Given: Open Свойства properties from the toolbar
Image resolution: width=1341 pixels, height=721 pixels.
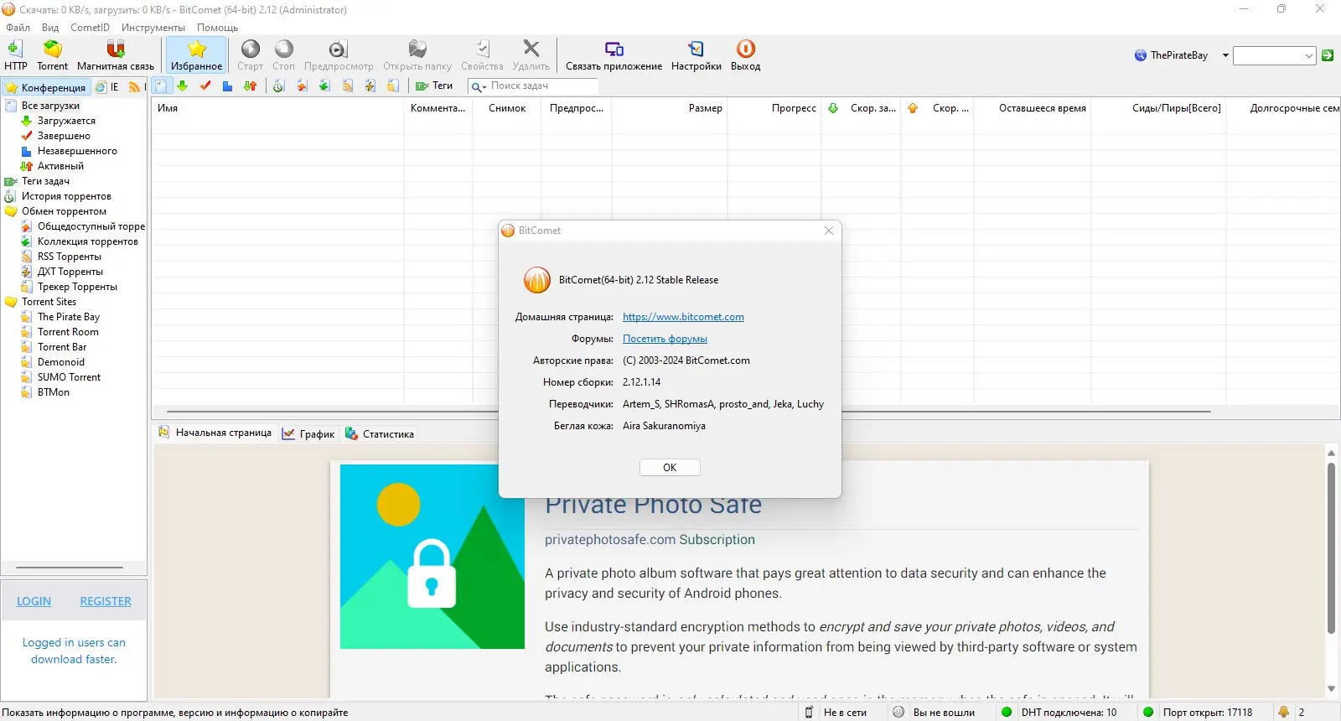Looking at the screenshot, I should click(482, 55).
